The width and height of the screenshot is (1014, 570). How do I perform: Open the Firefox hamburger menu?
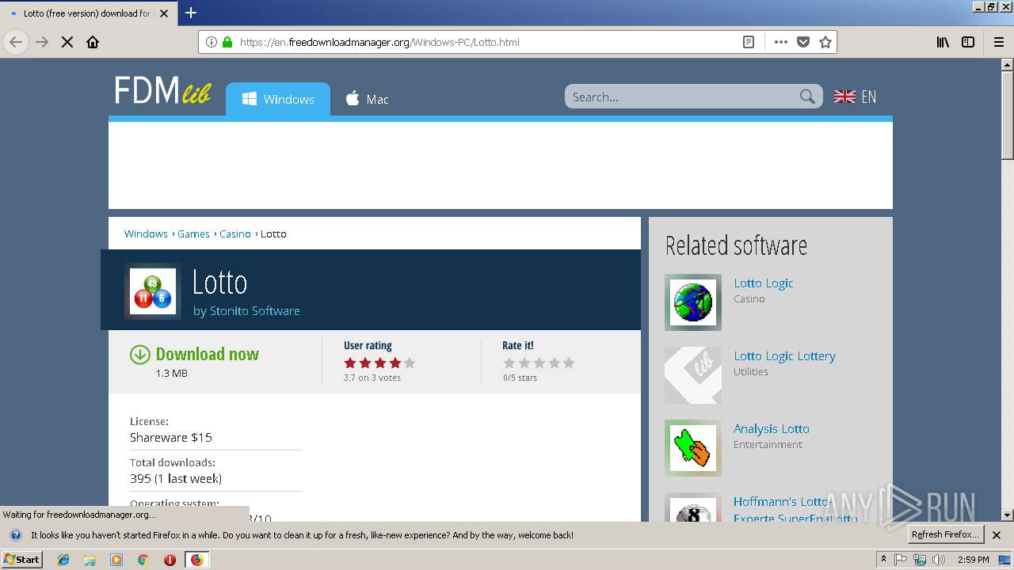998,42
